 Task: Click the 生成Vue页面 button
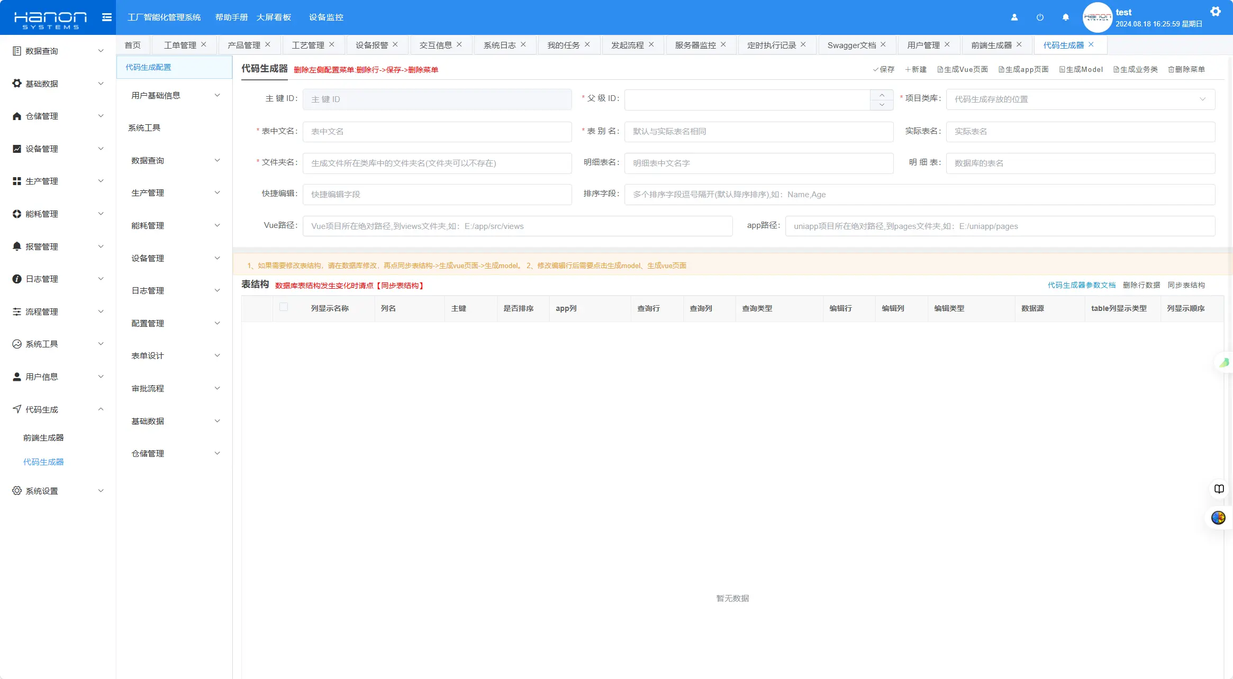click(963, 69)
